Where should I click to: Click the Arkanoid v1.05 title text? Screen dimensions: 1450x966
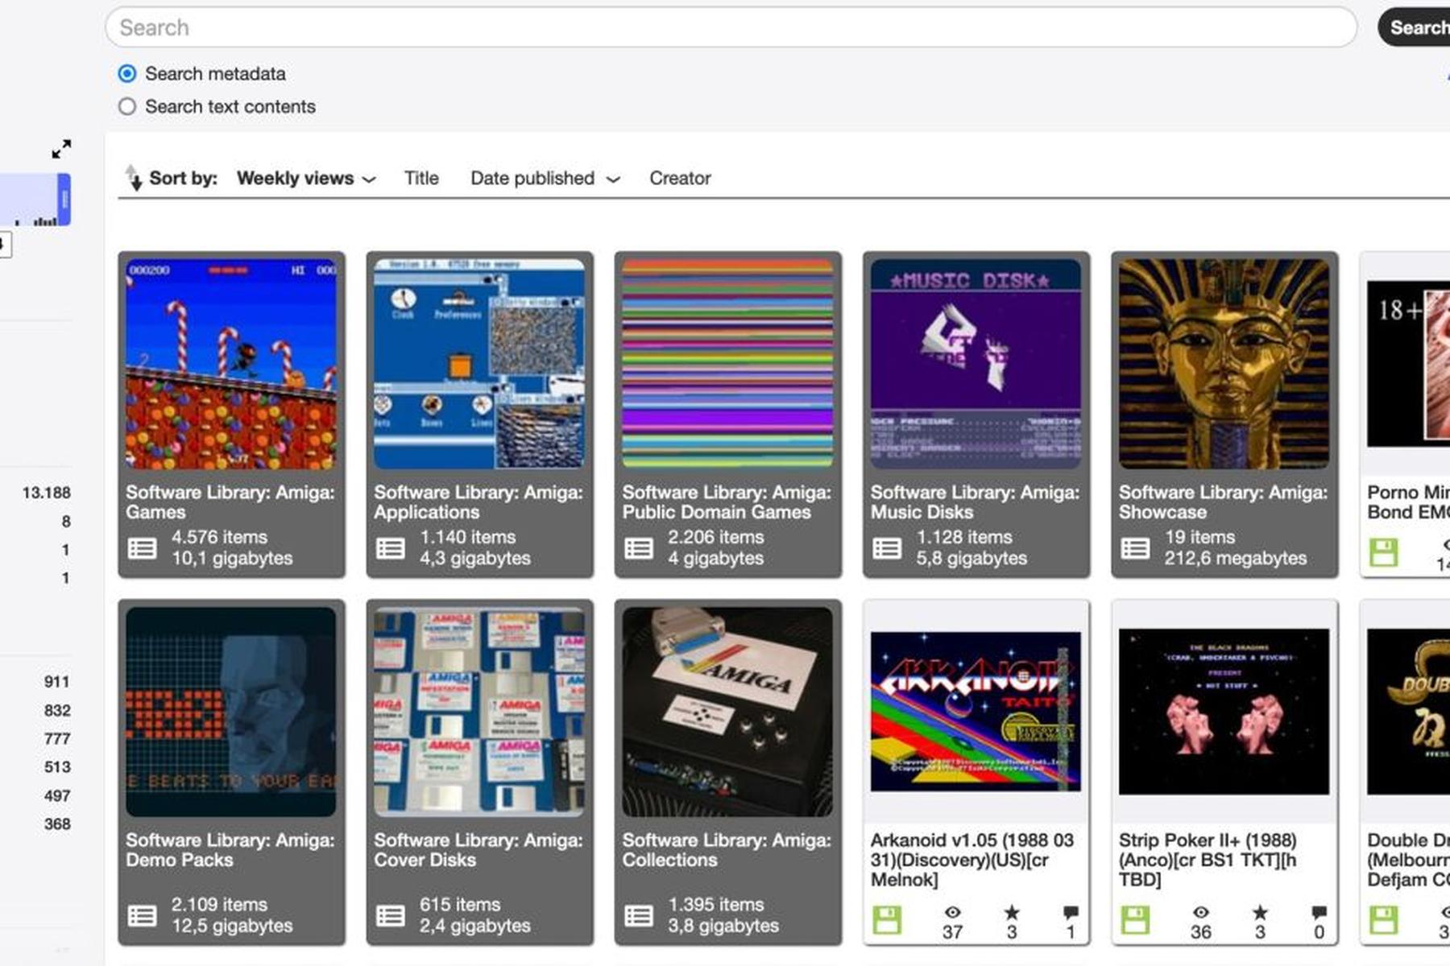972,860
